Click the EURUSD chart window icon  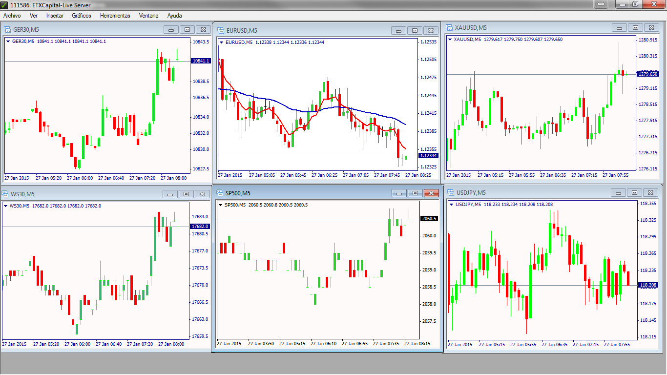click(220, 30)
